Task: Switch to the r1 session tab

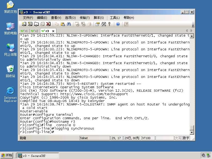Action: coord(24,31)
